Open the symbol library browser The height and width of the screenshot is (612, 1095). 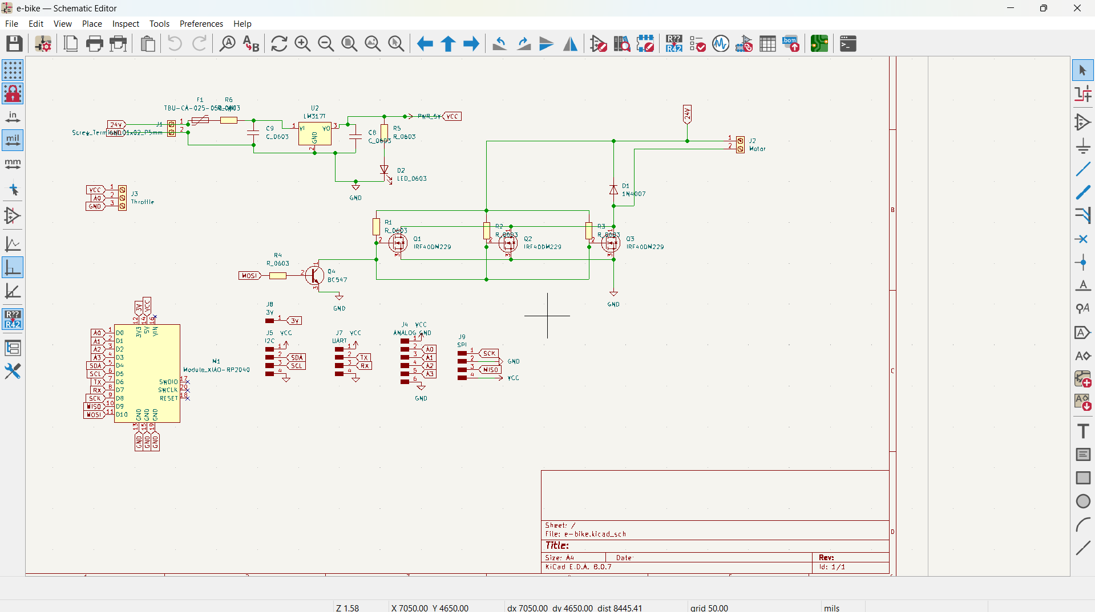[x=622, y=43]
